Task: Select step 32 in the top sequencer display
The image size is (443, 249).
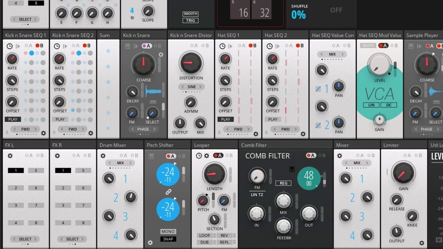Action: [x=261, y=9]
